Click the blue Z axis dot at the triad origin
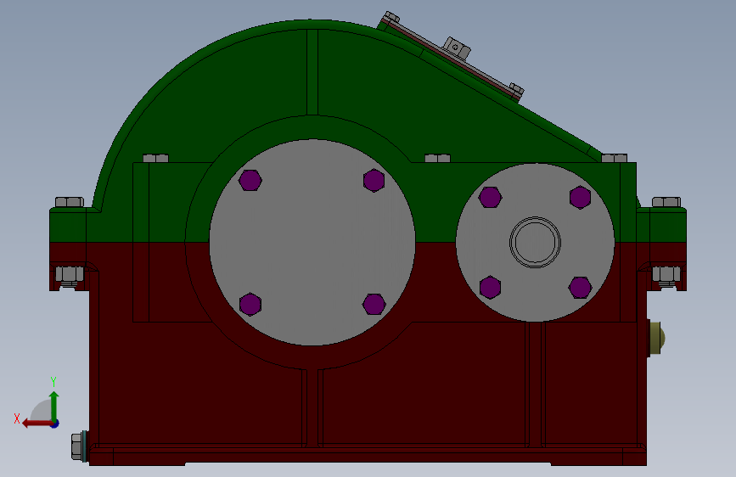Image resolution: width=736 pixels, height=477 pixels. [x=55, y=424]
